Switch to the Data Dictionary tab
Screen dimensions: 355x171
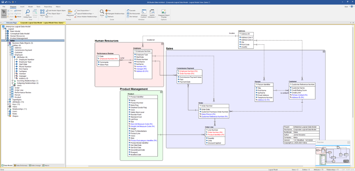point(20,165)
